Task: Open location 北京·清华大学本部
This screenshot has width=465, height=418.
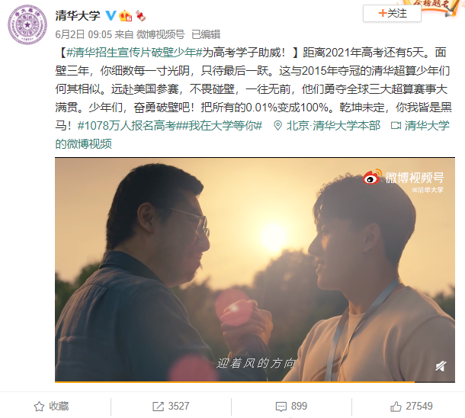Action: 327,126
